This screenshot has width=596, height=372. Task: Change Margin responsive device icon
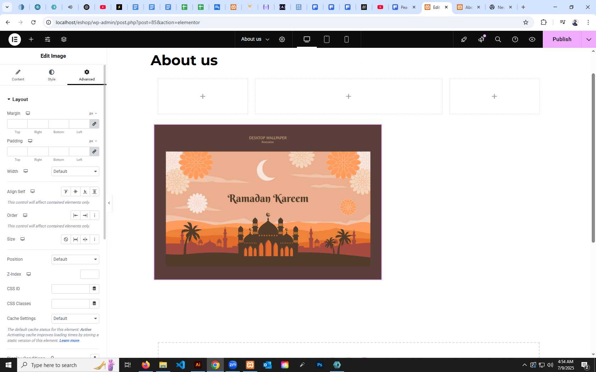pos(28,113)
